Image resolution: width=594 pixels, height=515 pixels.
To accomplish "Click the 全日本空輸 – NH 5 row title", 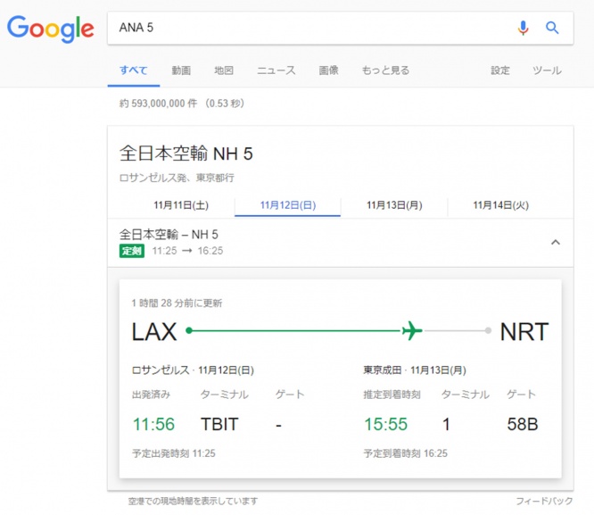I will point(169,235).
